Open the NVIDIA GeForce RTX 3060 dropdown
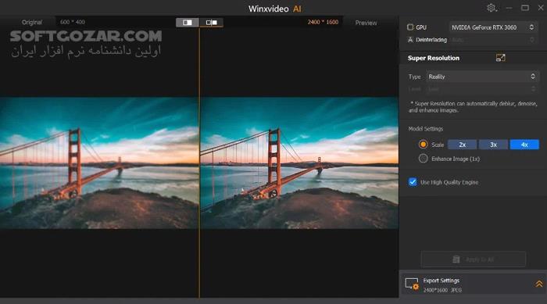The width and height of the screenshot is (547, 304). coord(493,27)
